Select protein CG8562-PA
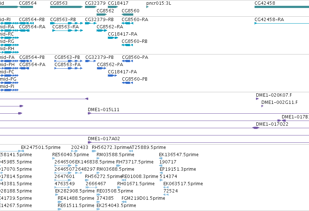This screenshot has width=309, height=211. pyautogui.click(x=102, y=68)
